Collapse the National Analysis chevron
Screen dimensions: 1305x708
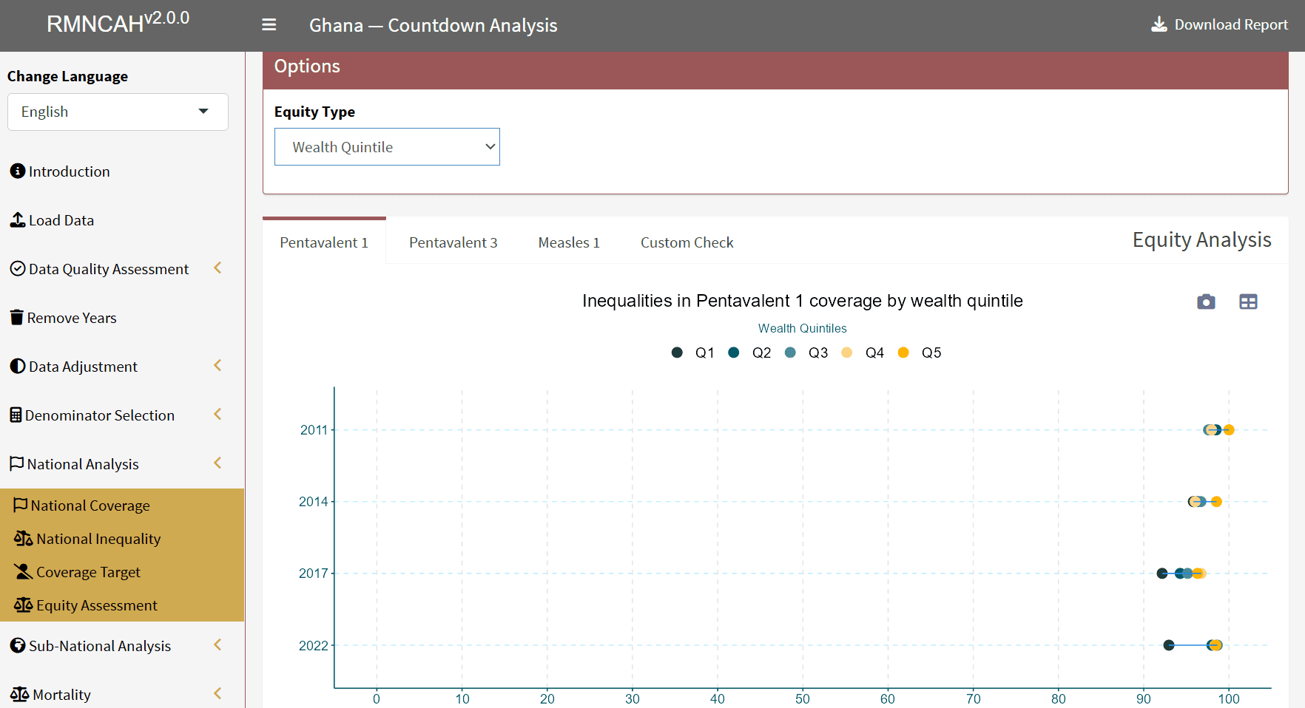pos(218,463)
